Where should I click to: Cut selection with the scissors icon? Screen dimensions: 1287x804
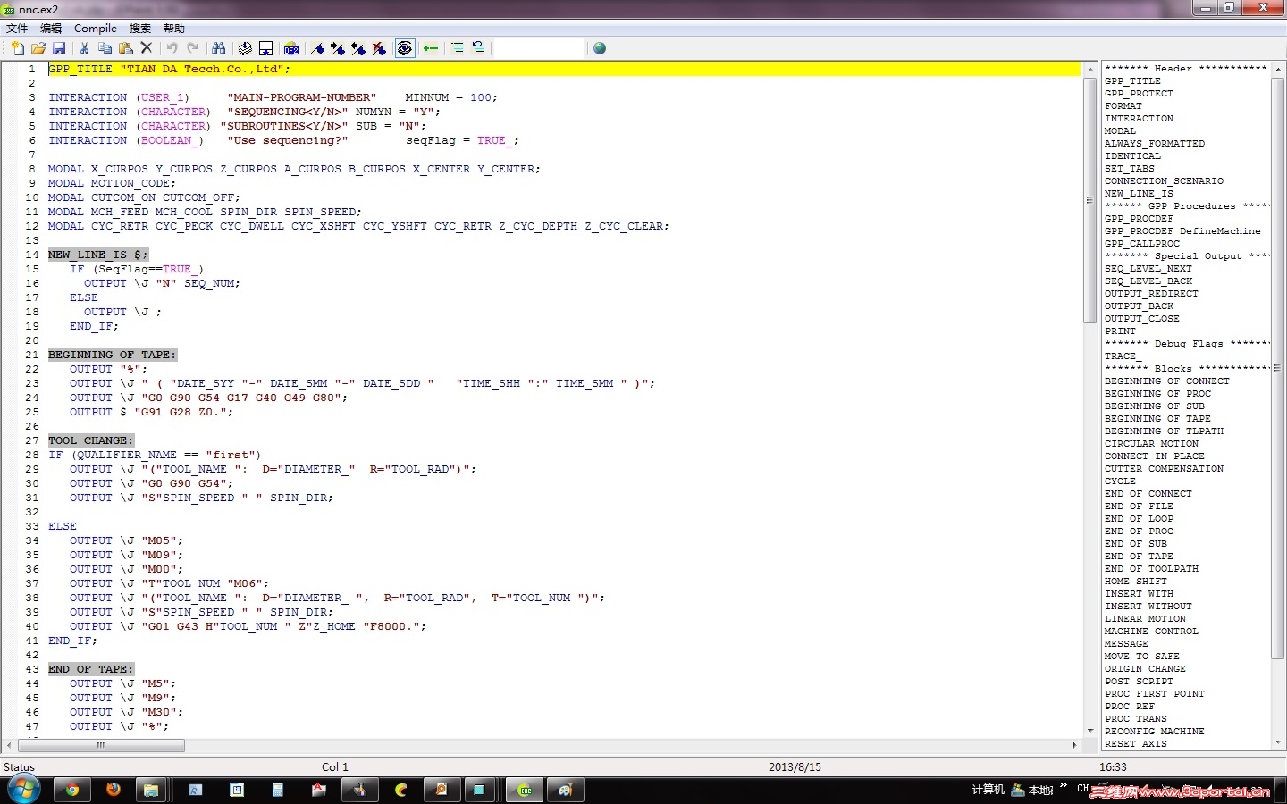84,48
